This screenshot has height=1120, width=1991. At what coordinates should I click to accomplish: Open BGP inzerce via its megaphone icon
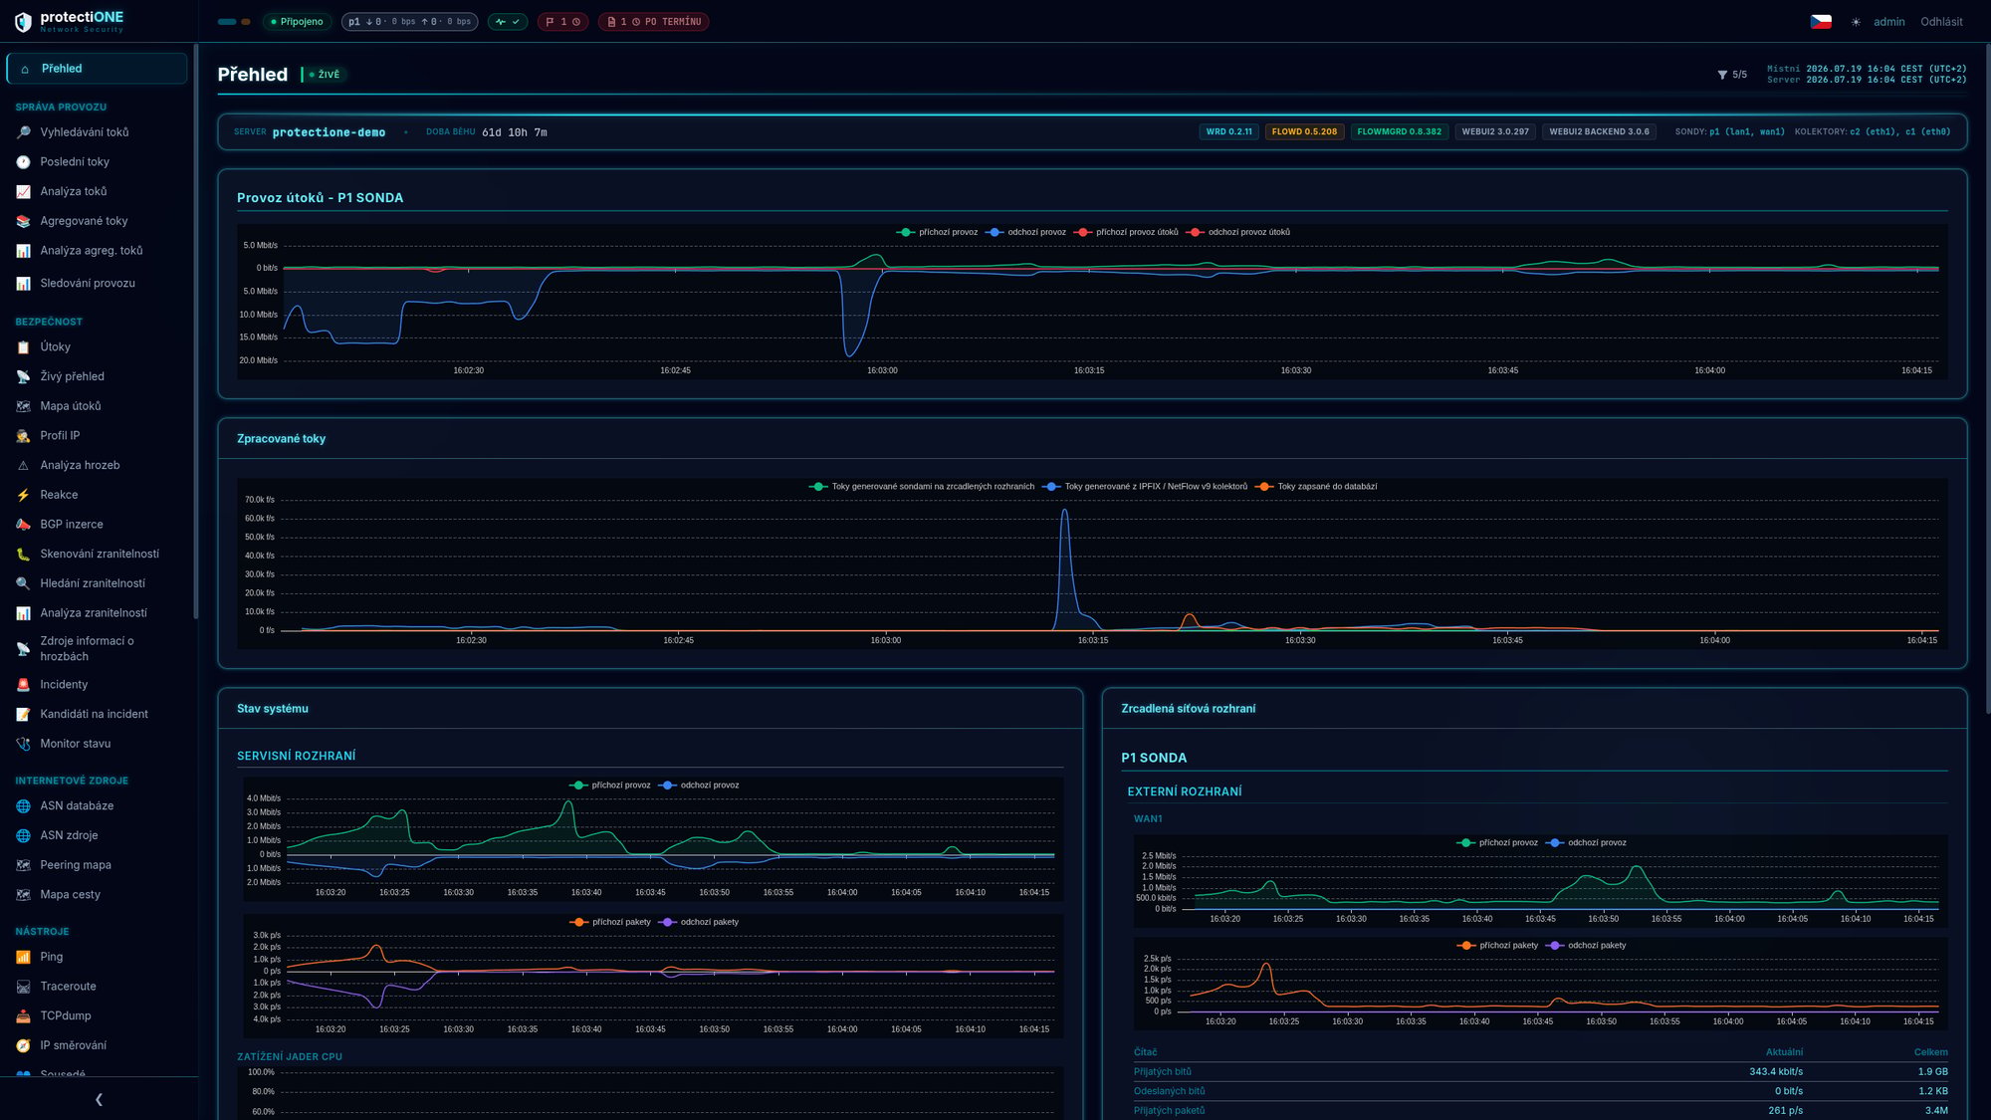pos(23,525)
